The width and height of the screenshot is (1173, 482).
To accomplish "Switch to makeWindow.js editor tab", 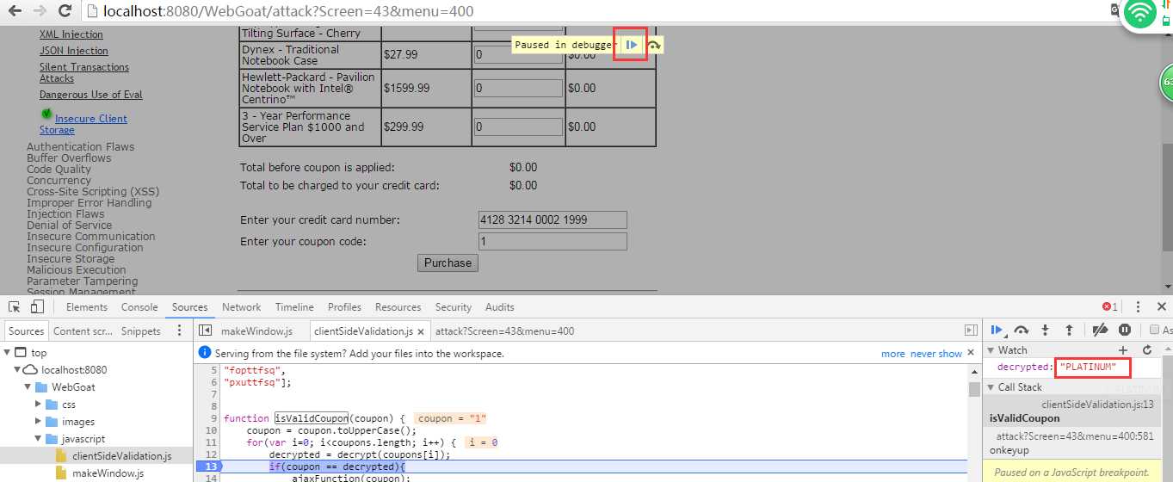I will coord(256,331).
